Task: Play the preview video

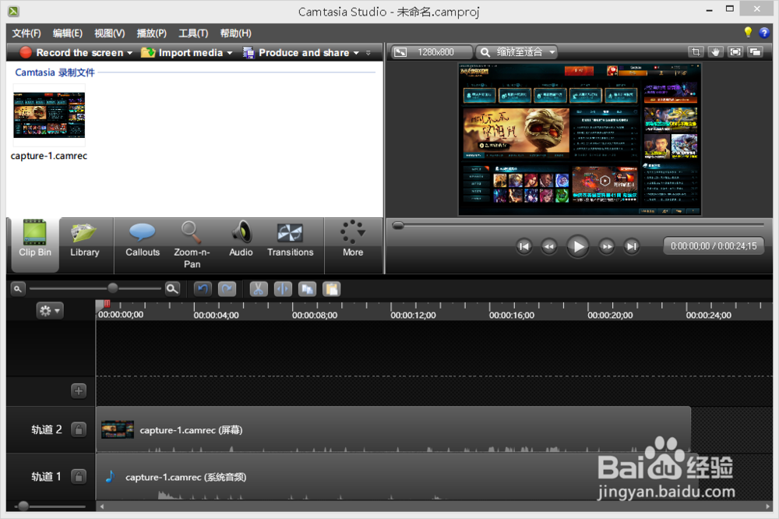Action: tap(578, 246)
